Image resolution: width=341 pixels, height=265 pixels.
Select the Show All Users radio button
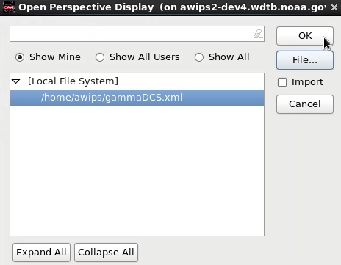100,57
